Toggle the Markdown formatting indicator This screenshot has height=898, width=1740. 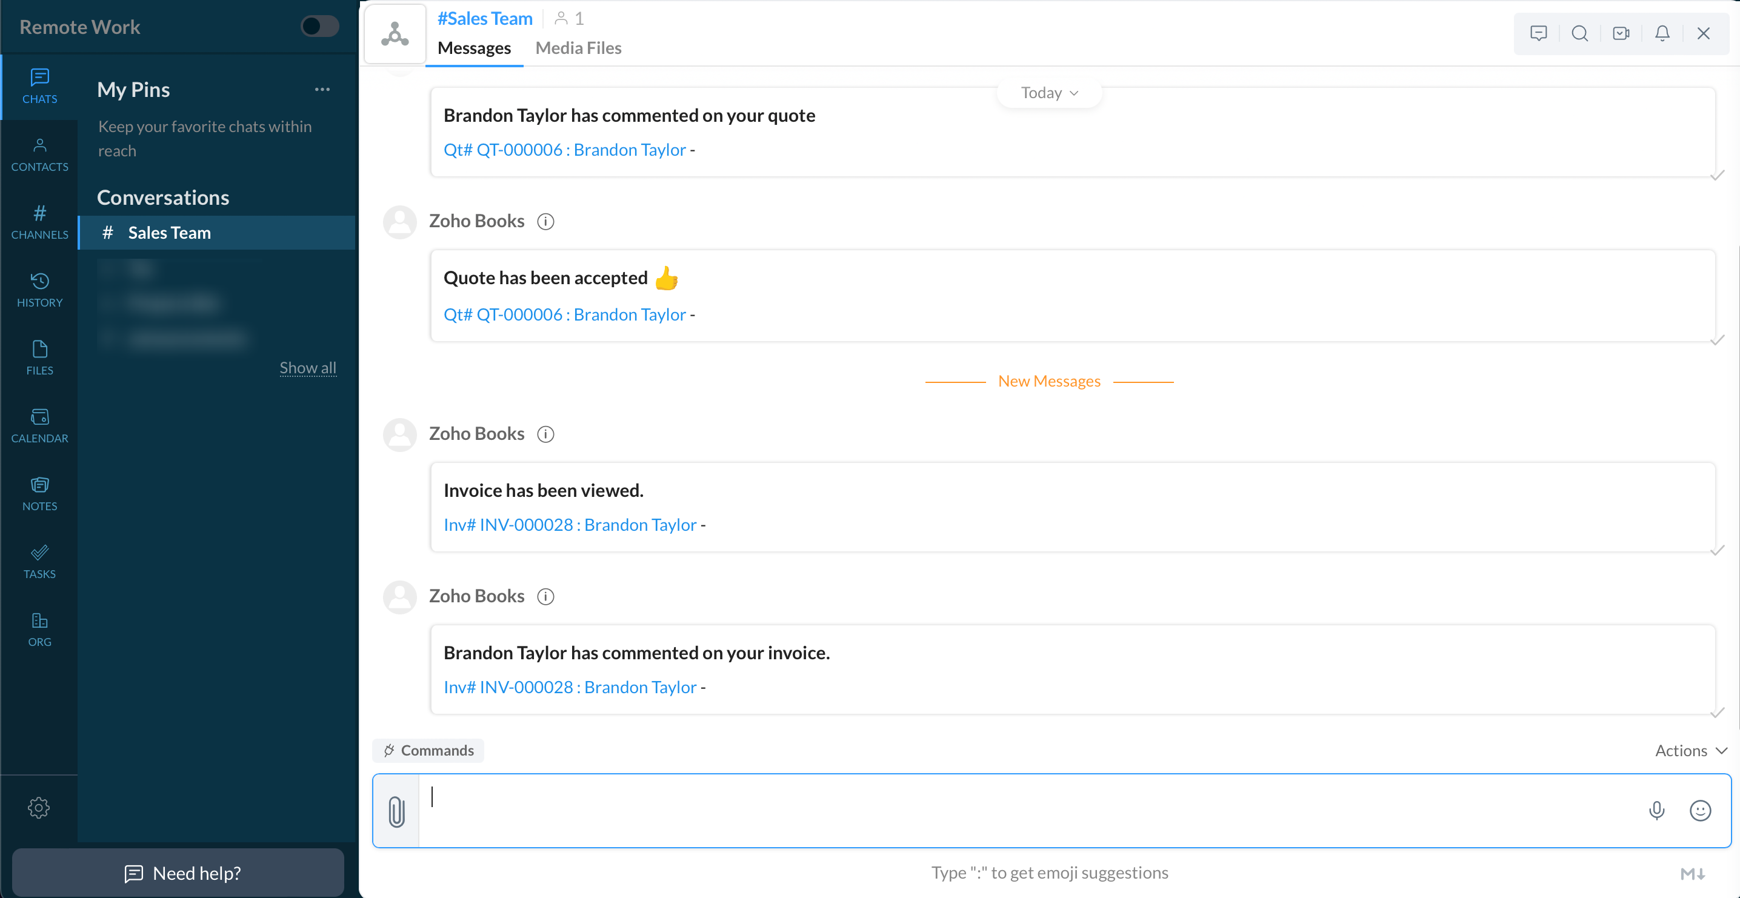point(1693,874)
